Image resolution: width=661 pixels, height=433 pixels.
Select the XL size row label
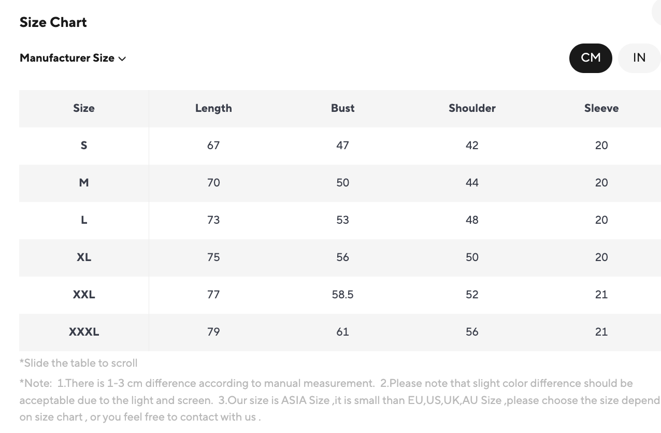coord(84,257)
